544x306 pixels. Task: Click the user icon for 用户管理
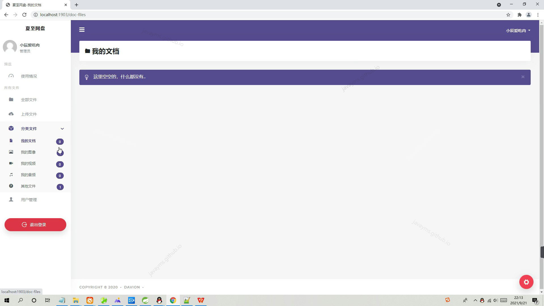[11, 199]
